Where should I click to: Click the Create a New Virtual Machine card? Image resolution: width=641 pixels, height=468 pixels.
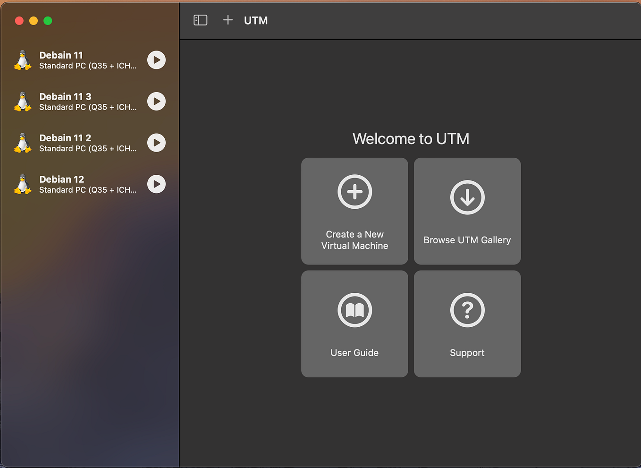354,211
